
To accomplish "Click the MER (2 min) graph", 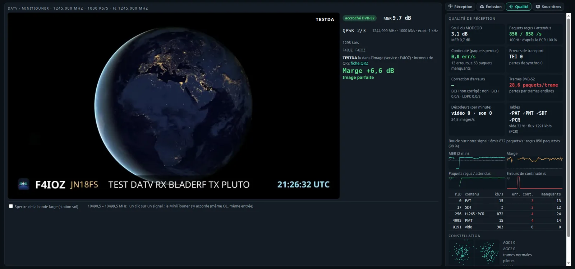I will coord(477,163).
